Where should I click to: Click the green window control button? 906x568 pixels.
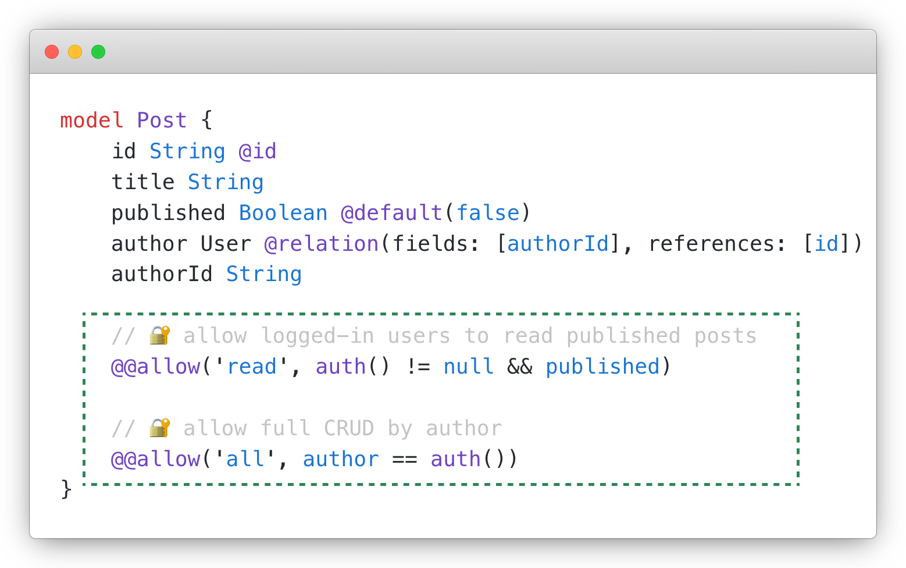click(99, 52)
